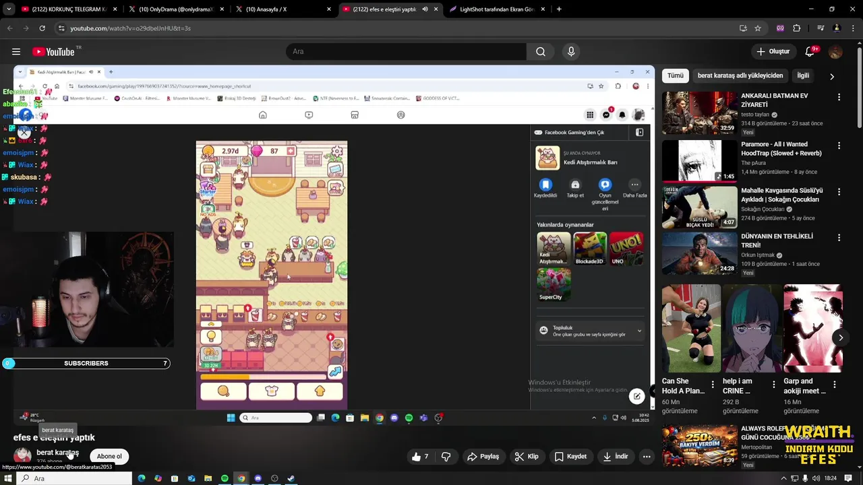Open the YouTube account avatar menu

click(x=835, y=52)
